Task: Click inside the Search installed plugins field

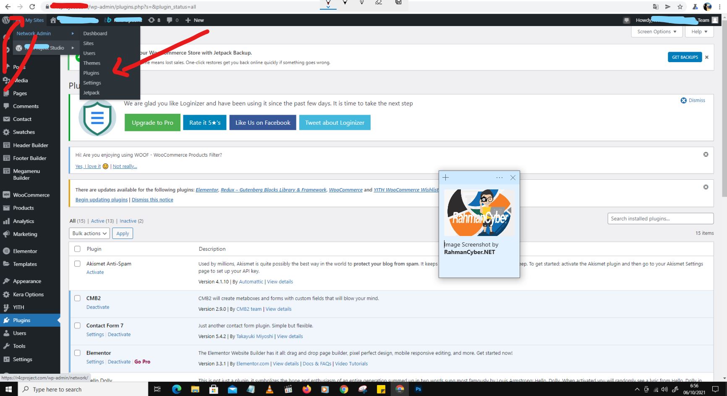Action: click(x=660, y=218)
